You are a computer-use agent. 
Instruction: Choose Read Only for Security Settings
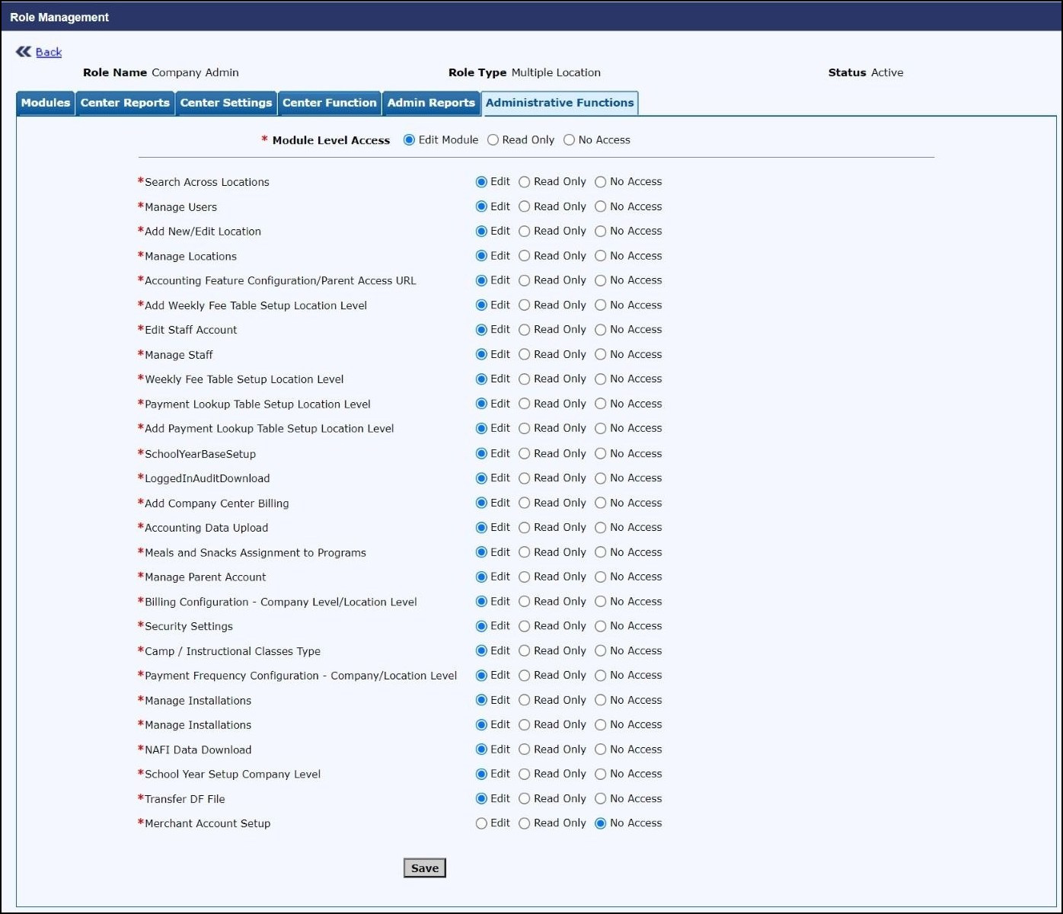tap(525, 626)
